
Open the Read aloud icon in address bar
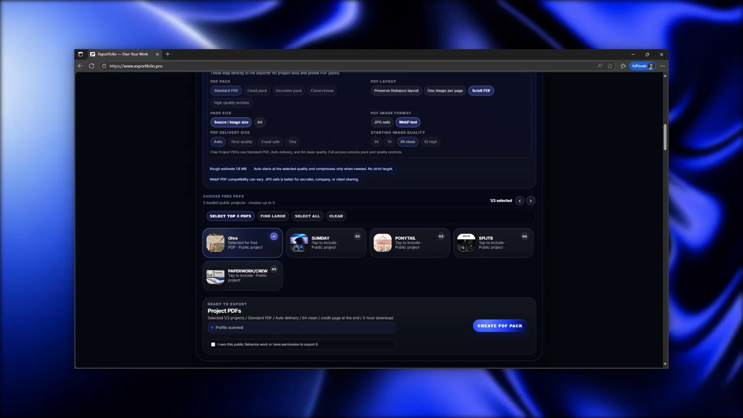(x=600, y=66)
